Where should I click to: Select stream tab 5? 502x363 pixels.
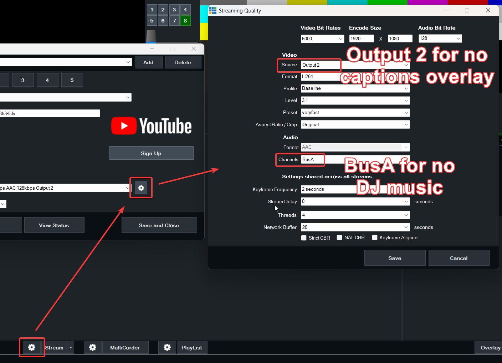click(72, 80)
